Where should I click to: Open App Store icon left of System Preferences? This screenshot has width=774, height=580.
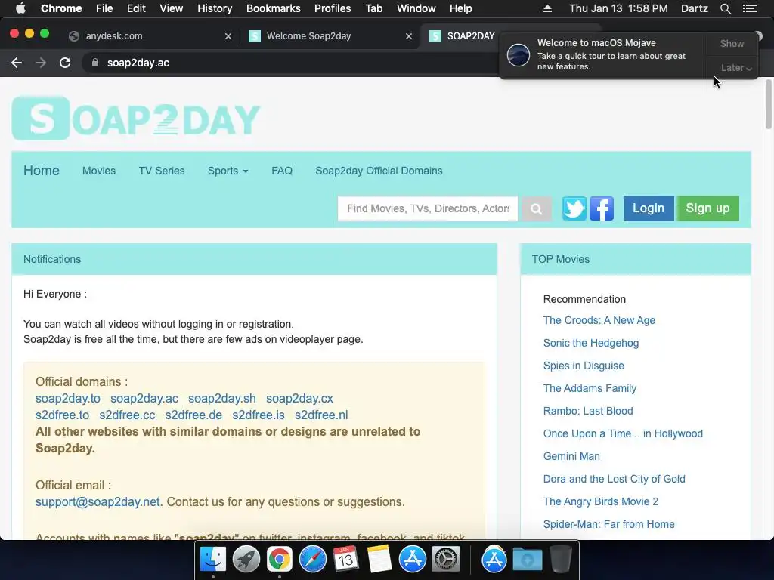click(x=413, y=560)
